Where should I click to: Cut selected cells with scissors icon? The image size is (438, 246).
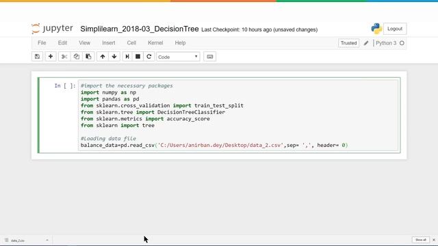coord(64,57)
